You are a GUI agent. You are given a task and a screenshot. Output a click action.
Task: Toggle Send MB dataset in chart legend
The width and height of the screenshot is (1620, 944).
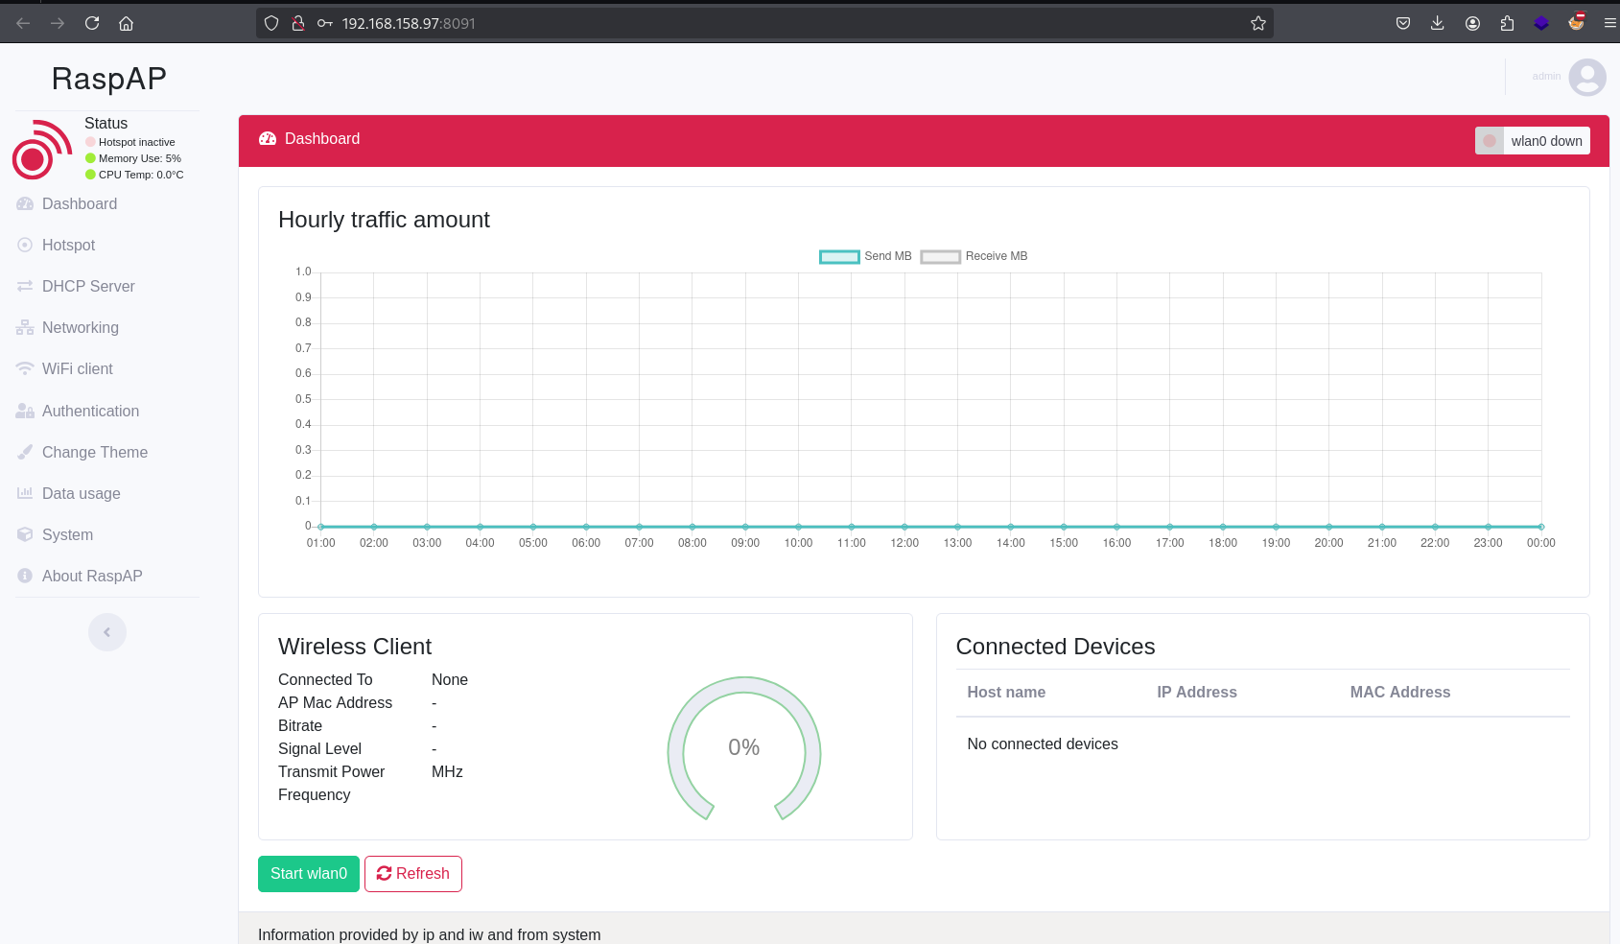click(865, 256)
